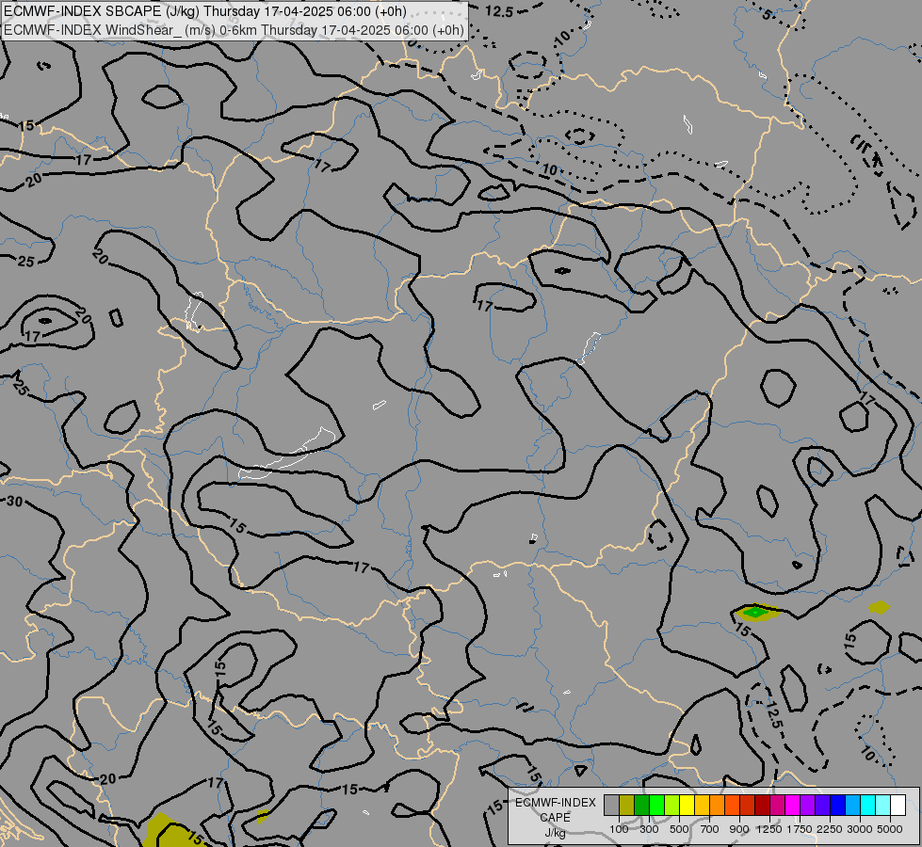Click the legend ECMWF-INDEX label
Image resolution: width=922 pixels, height=847 pixels.
coord(556,803)
